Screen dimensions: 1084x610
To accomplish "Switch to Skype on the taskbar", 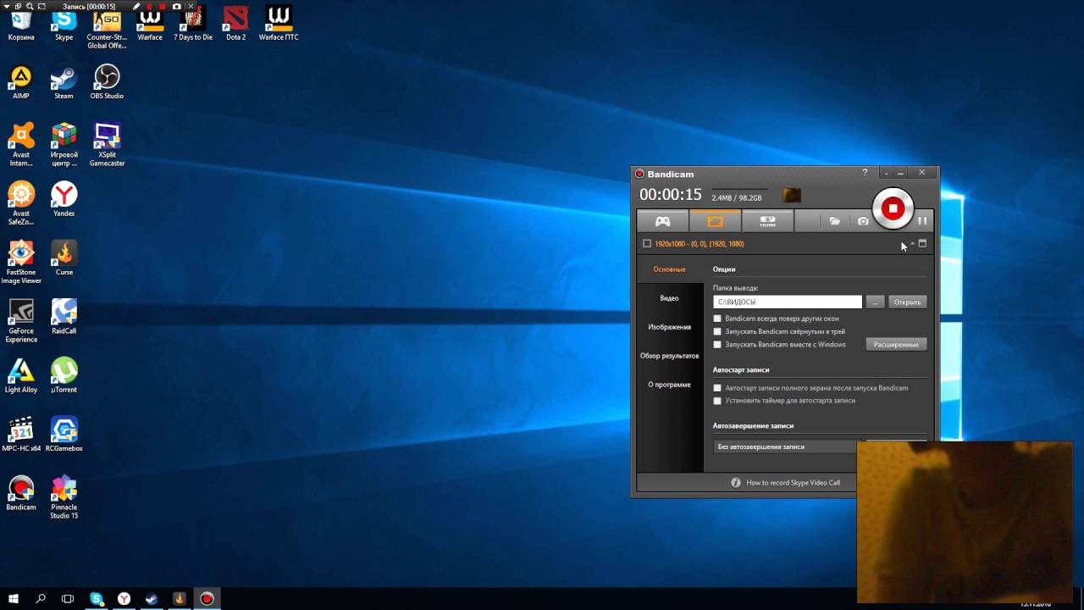I will [x=97, y=599].
